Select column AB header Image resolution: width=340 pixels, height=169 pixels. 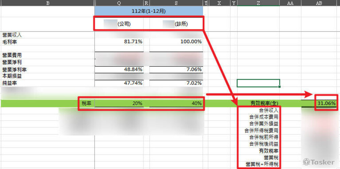(319, 3)
